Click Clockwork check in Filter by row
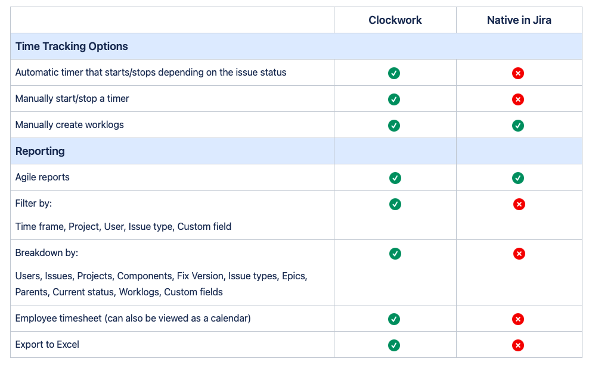 [395, 204]
